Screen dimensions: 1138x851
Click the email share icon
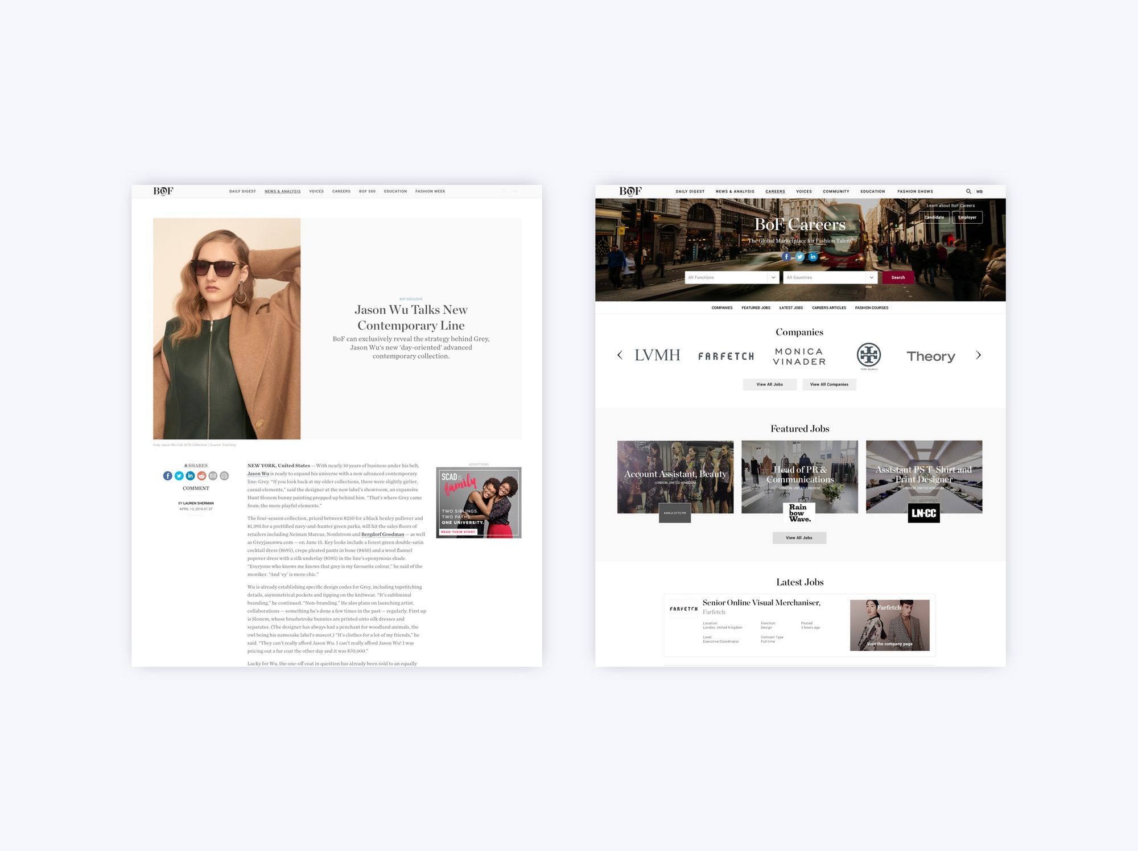[x=213, y=476]
